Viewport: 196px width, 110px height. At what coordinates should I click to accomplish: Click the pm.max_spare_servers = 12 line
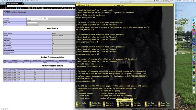[x=87, y=54]
